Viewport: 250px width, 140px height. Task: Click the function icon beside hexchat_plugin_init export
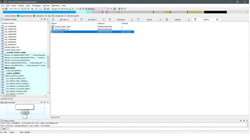click(53, 29)
